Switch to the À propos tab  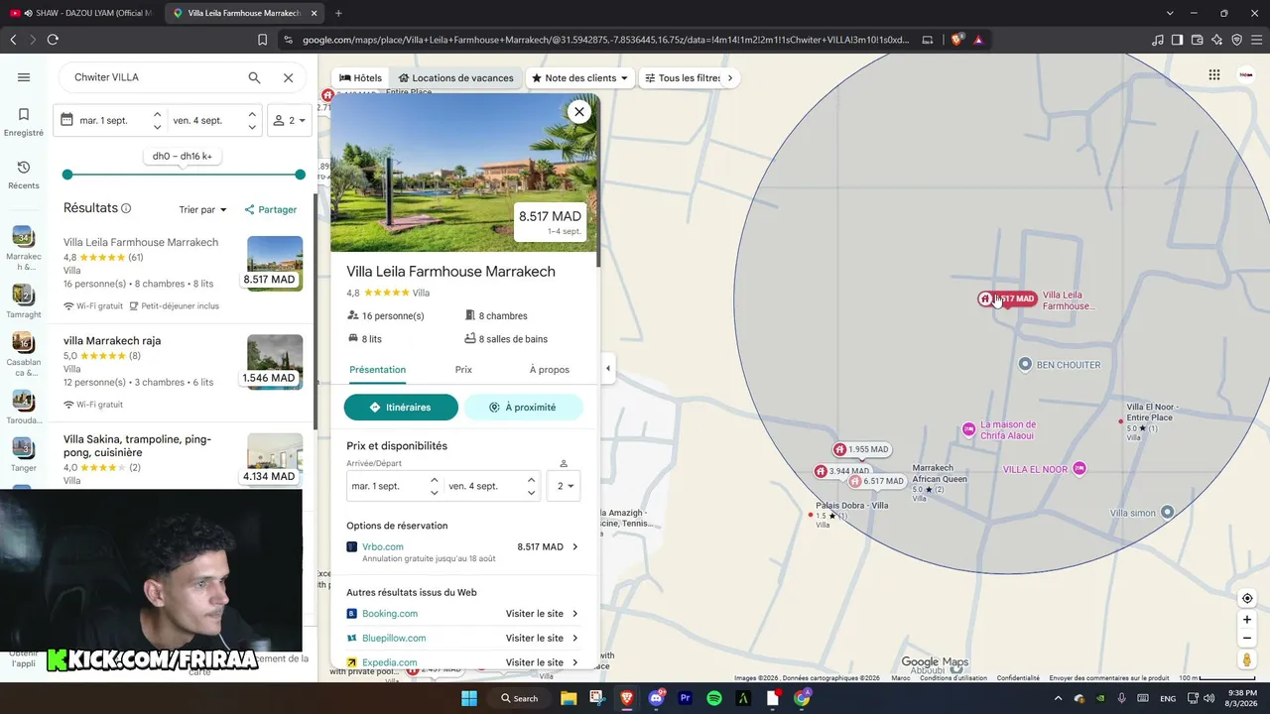pos(550,370)
